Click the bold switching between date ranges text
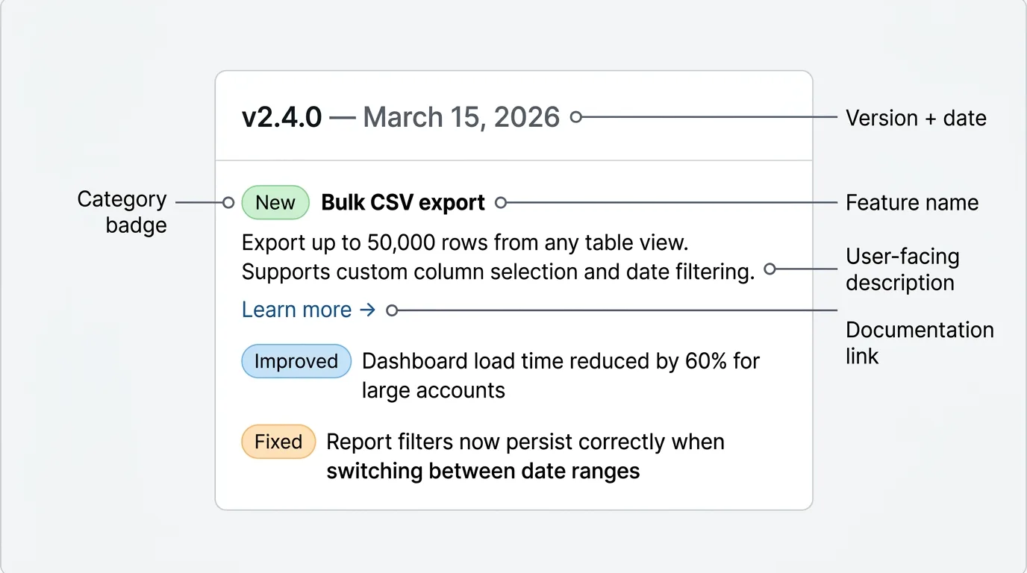The image size is (1027, 573). click(x=483, y=472)
